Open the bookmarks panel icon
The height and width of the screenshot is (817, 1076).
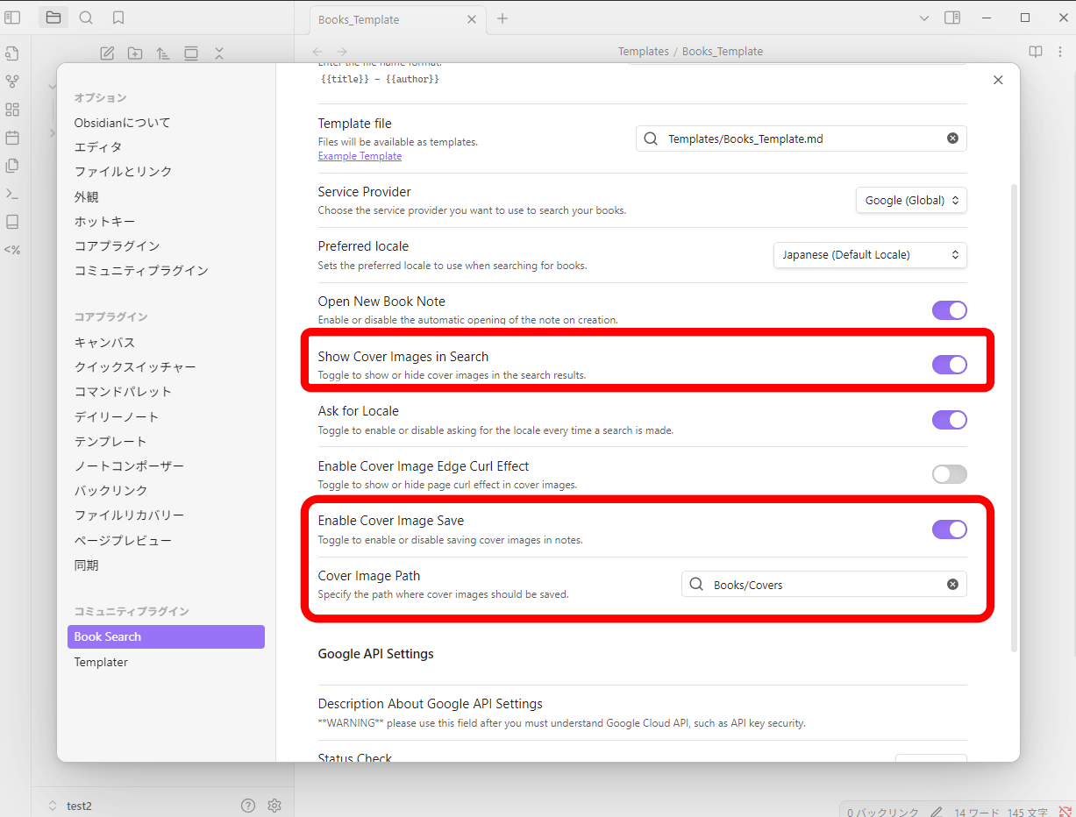pos(118,18)
